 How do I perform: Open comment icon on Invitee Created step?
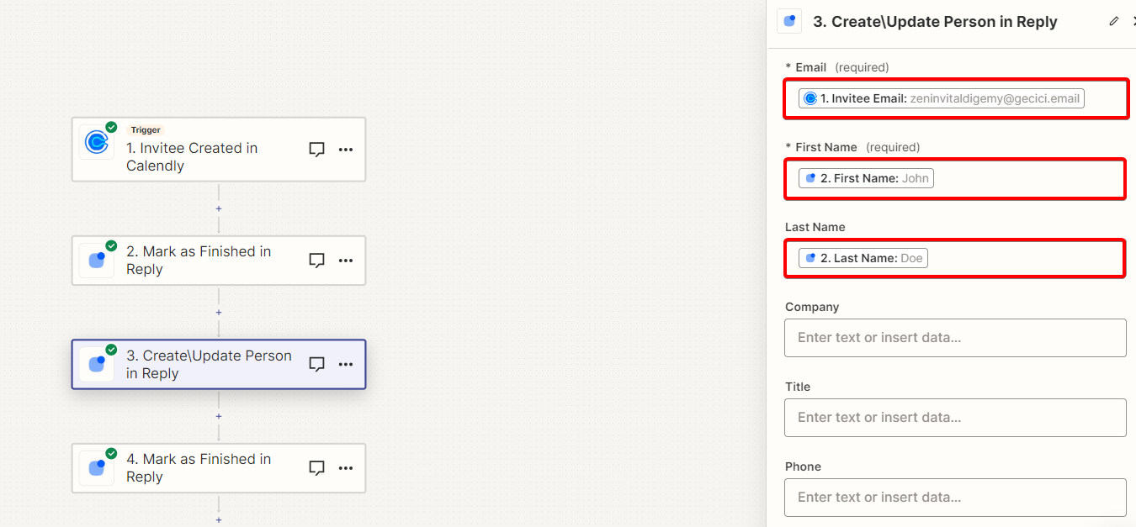point(316,150)
